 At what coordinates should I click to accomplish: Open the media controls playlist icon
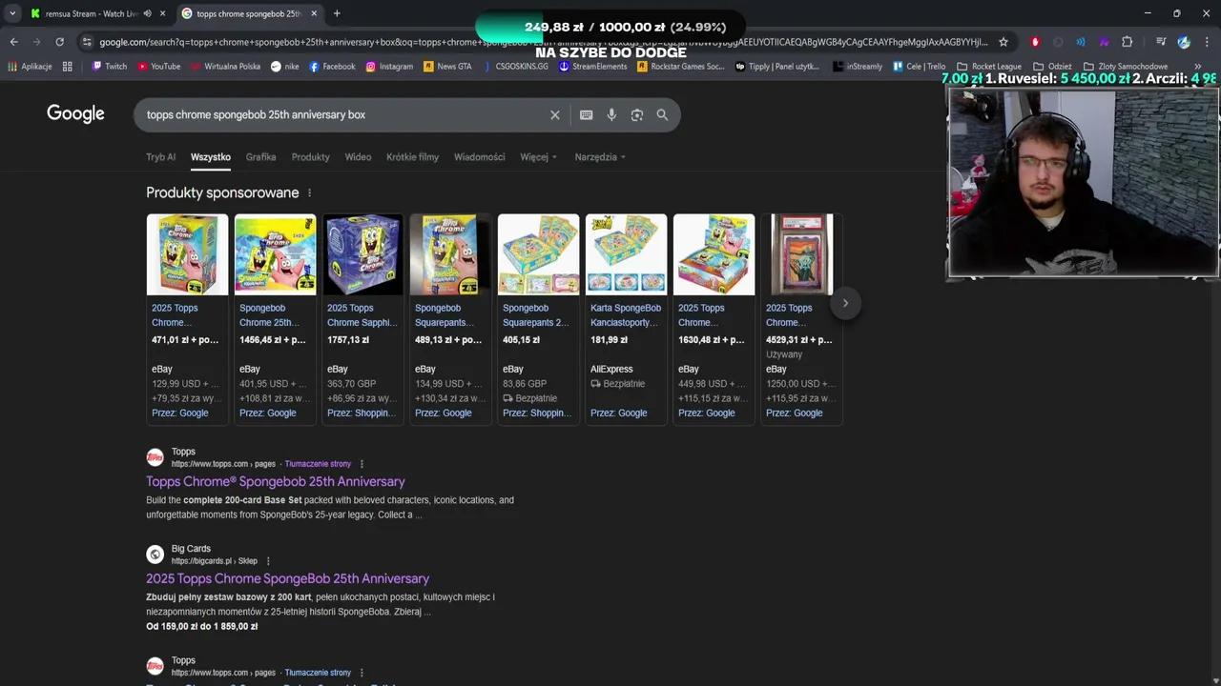(1161, 42)
